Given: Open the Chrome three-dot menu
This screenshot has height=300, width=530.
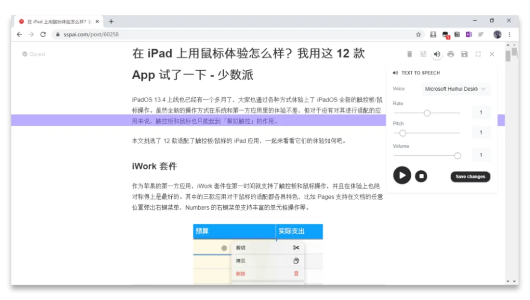Looking at the screenshot, I should point(509,34).
